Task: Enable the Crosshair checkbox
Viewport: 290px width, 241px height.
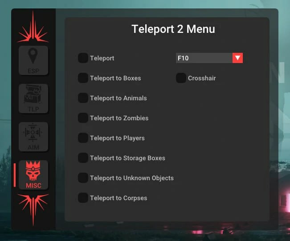Action: point(181,78)
